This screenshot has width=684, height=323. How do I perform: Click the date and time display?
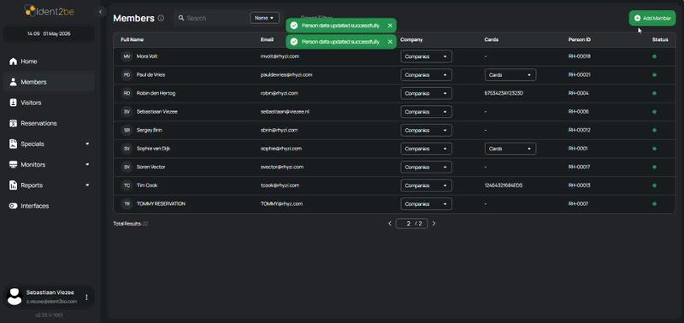click(49, 34)
